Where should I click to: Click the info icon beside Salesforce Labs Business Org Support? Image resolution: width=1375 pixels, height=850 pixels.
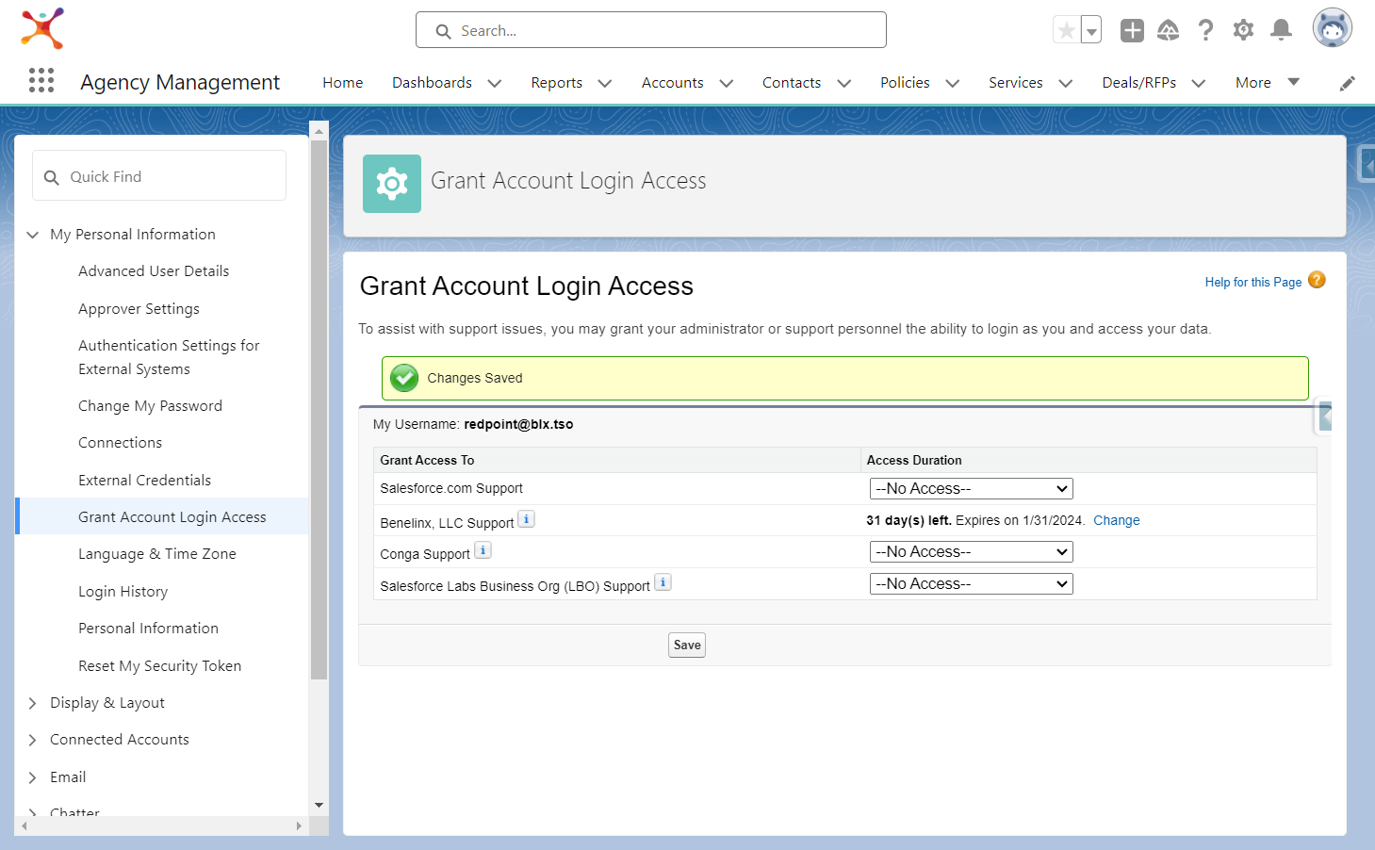663,582
